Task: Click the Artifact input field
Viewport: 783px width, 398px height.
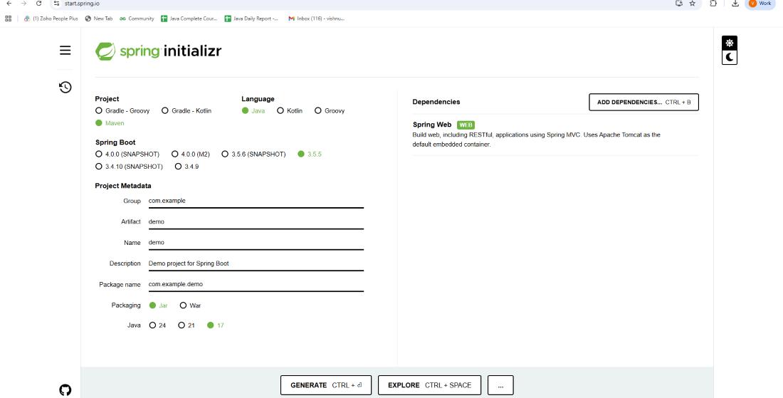Action: pos(256,221)
